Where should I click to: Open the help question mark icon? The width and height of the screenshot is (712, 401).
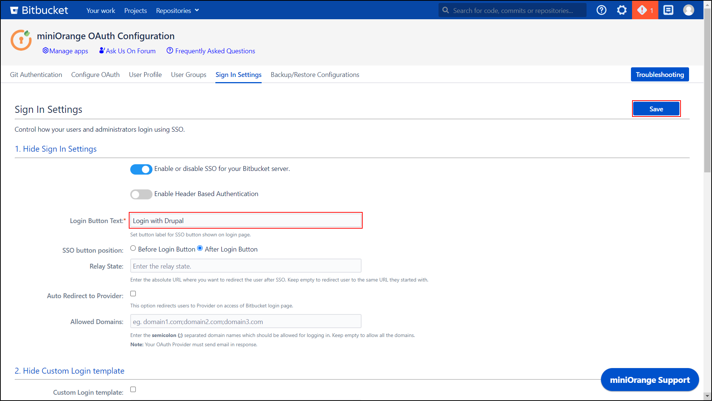click(601, 10)
